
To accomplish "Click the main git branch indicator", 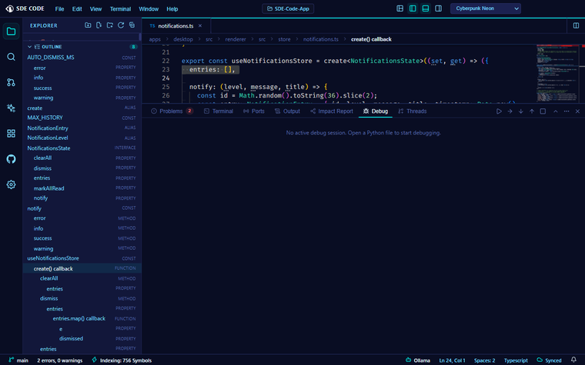I will pyautogui.click(x=18, y=360).
